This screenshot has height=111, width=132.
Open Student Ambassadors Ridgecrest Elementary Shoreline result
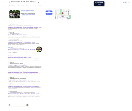pyautogui.click(x=24, y=94)
